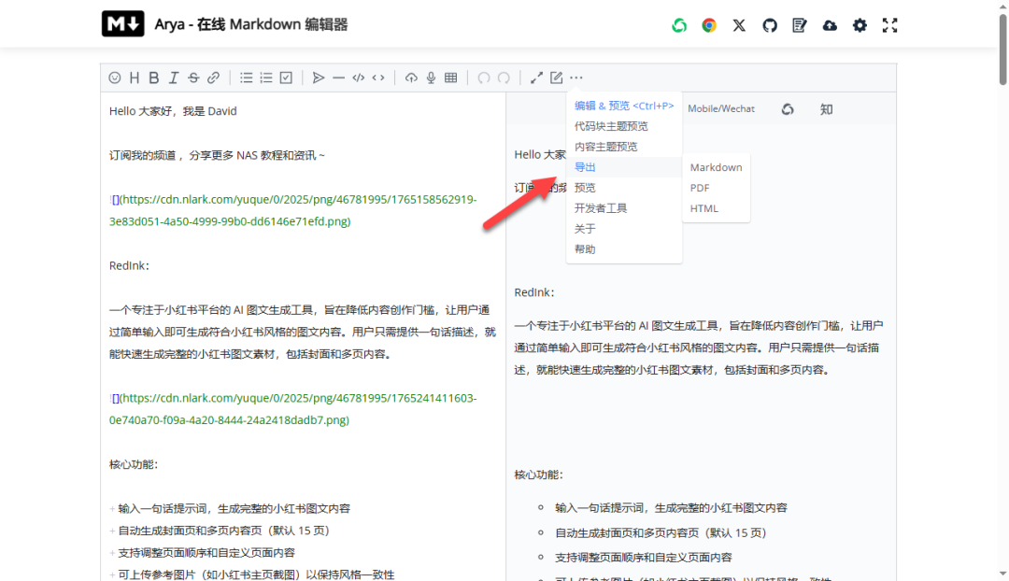
Task: Insert a horizontal line divider
Action: 338,78
